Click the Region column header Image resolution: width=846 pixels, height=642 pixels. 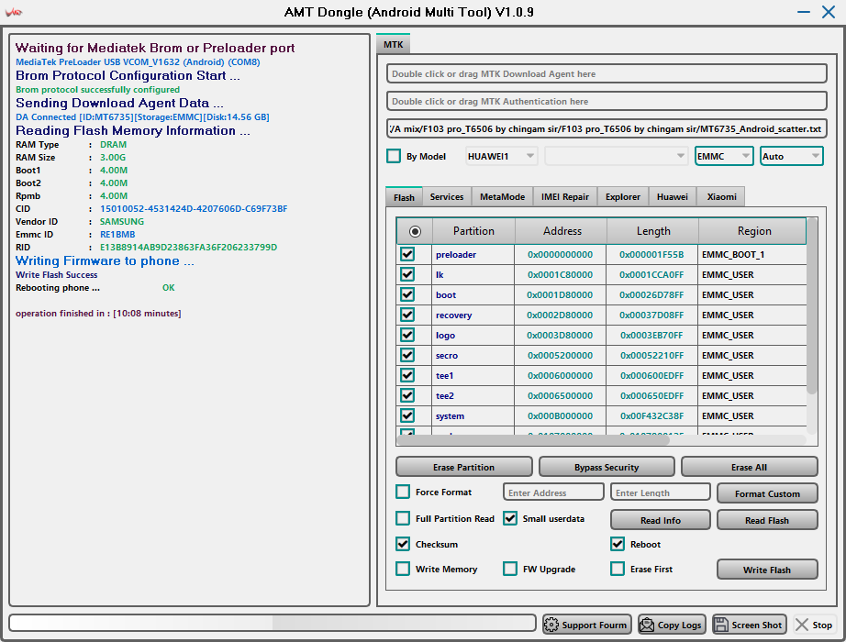[753, 231]
